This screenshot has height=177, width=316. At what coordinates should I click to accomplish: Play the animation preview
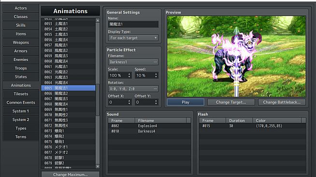pyautogui.click(x=186, y=102)
